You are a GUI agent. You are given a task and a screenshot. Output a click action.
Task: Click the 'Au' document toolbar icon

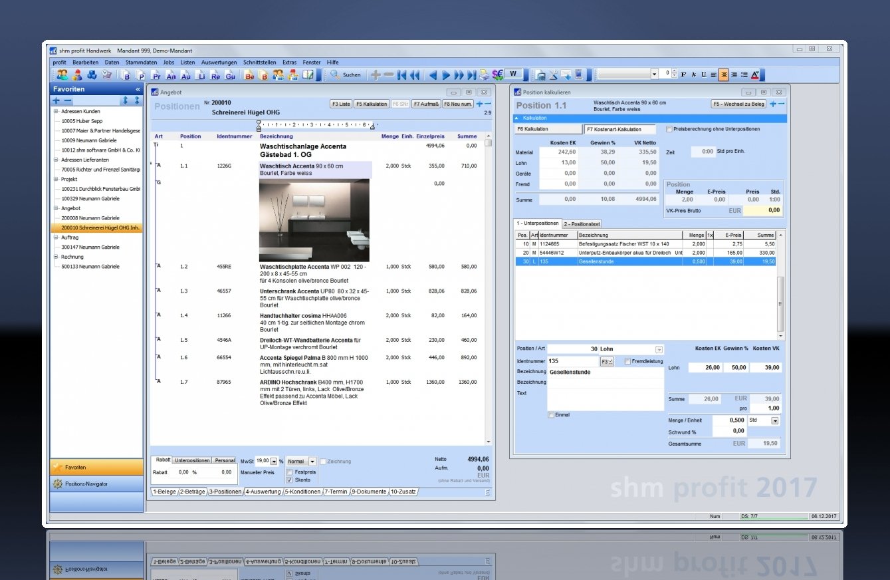(x=185, y=75)
